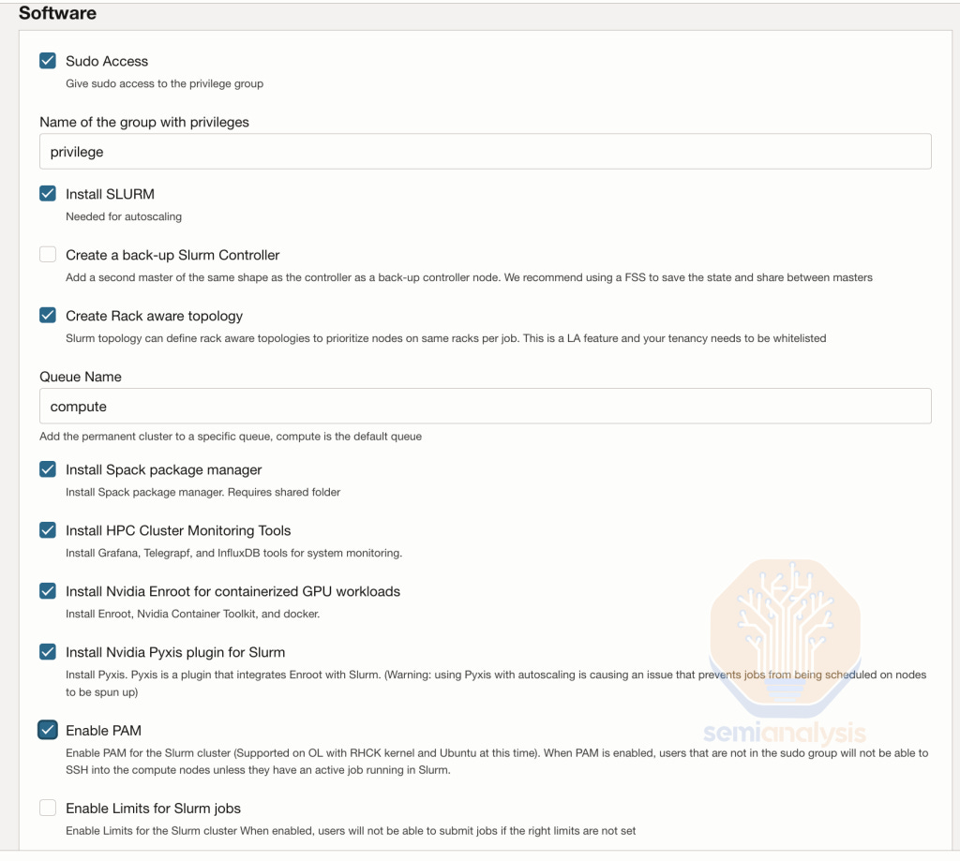Click 'Create a back-up Slurm Controller' label
This screenshot has width=960, height=861.
[172, 255]
